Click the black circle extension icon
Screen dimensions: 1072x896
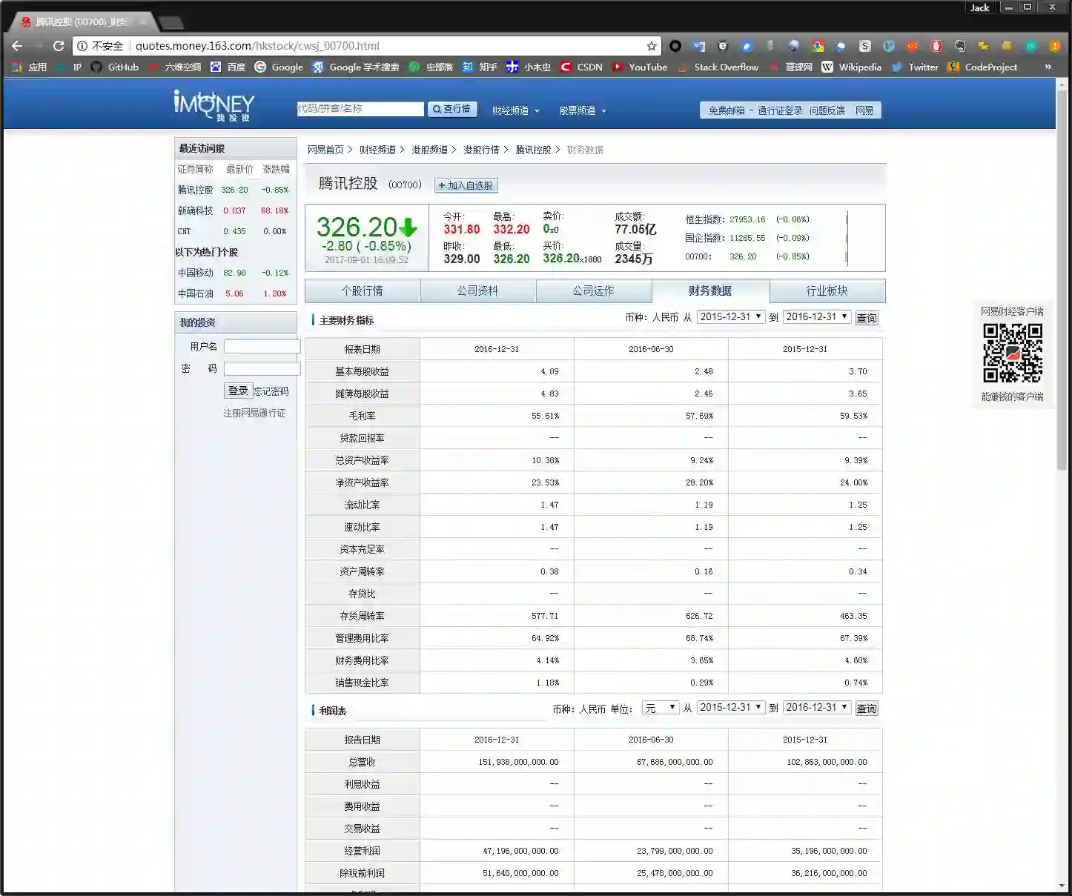[x=675, y=46]
